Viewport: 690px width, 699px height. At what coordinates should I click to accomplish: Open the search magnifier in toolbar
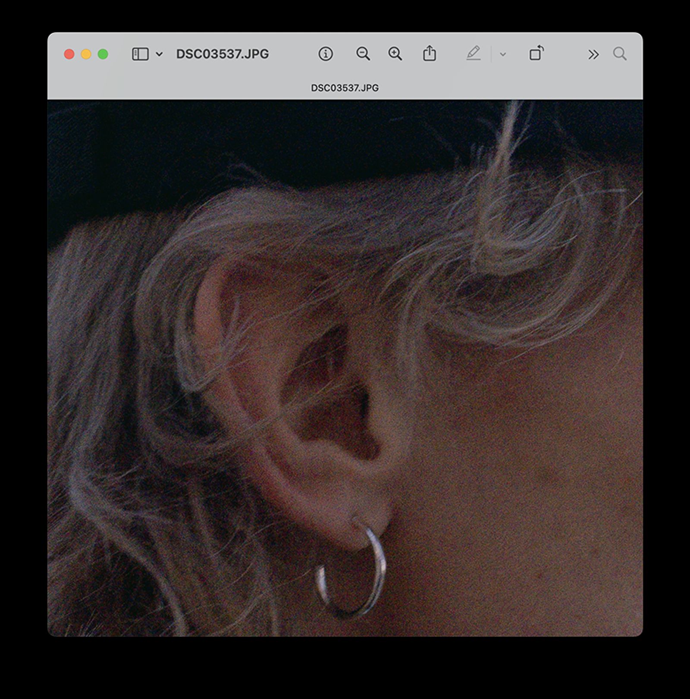click(x=620, y=54)
